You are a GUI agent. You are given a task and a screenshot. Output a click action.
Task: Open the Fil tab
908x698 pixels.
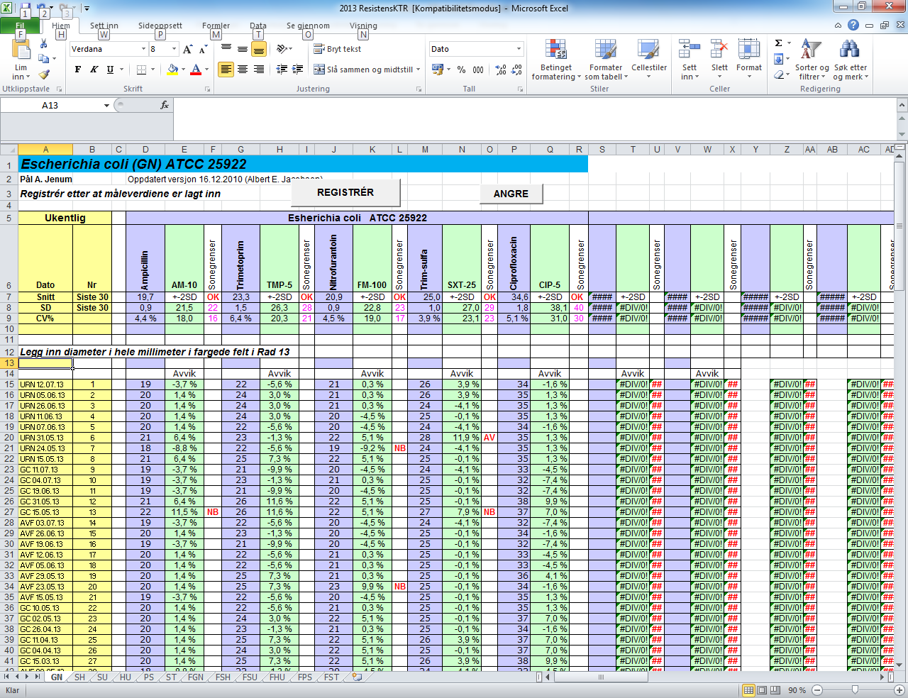[21, 26]
